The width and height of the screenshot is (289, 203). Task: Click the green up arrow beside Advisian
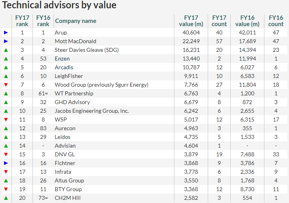click(6, 146)
